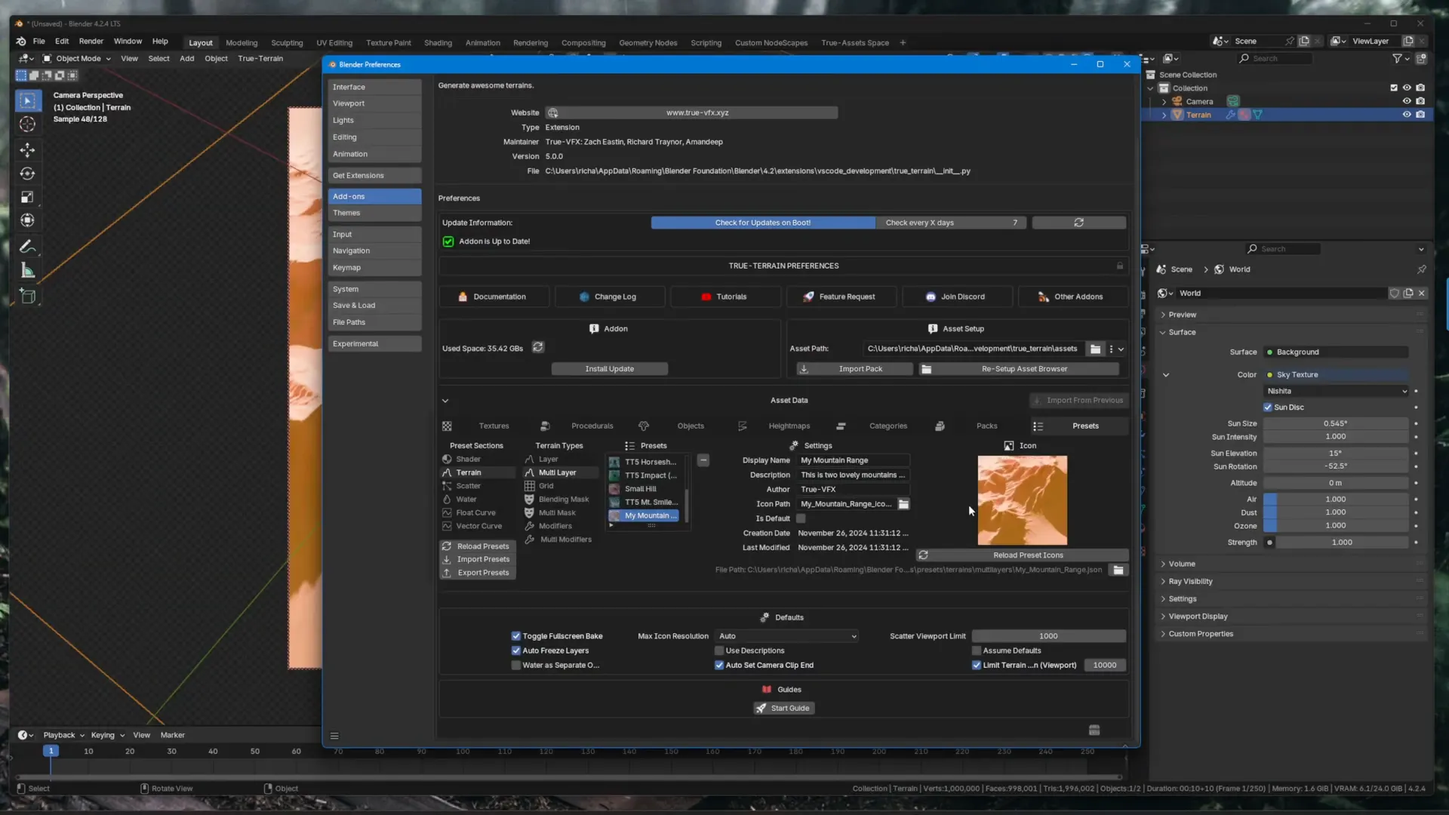Click the Sun Intensity slider
The width and height of the screenshot is (1449, 815).
(1334, 437)
